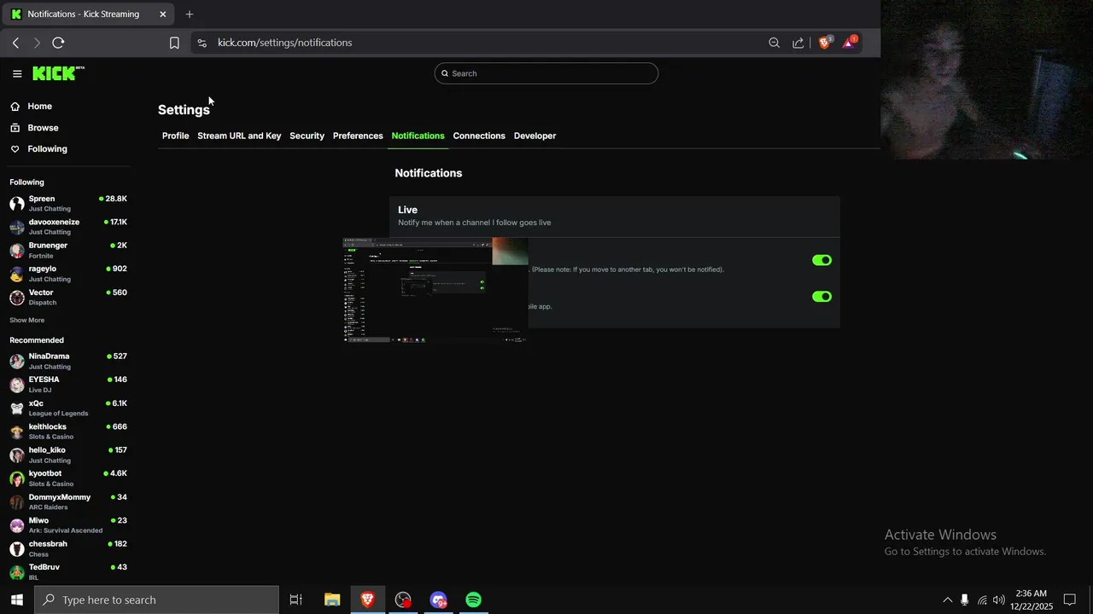This screenshot has width=1093, height=614.
Task: Open hello_kiko channel link
Action: [68, 455]
